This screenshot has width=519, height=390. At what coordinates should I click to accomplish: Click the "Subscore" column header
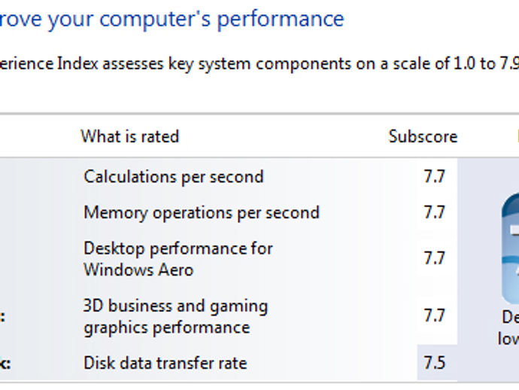423,136
